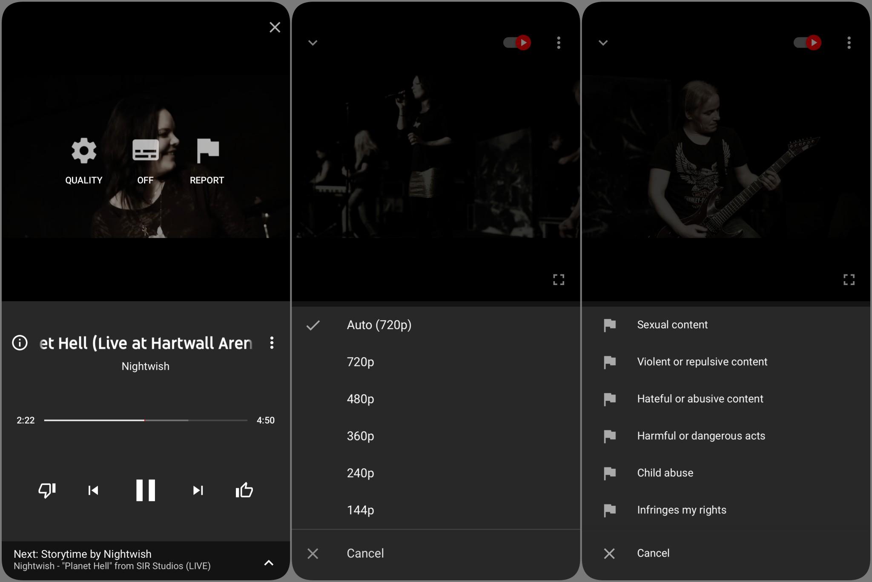Open the three-dot menu beside the song title
The width and height of the screenshot is (872, 582).
(272, 343)
